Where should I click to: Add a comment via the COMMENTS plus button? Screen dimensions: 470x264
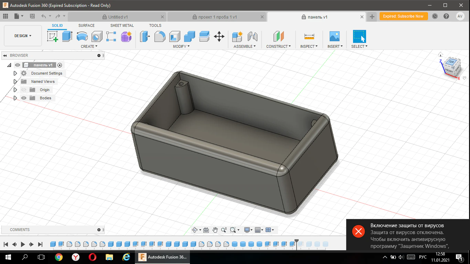click(98, 230)
